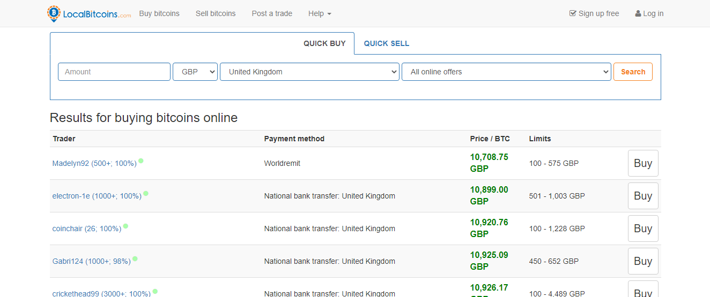710x297 pixels.
Task: Click the Results for buying bitcoins online heading
Action: [144, 118]
